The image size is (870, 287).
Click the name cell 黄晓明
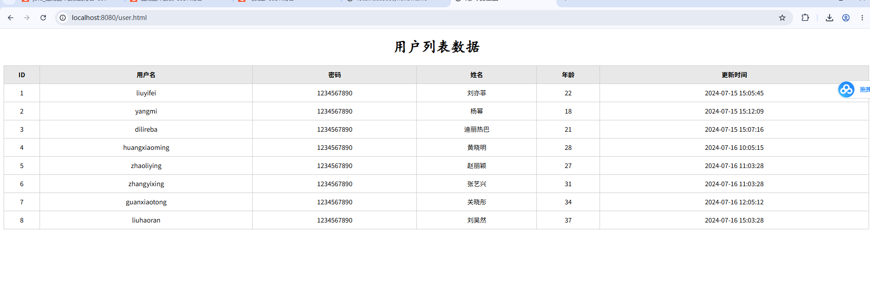coord(476,148)
